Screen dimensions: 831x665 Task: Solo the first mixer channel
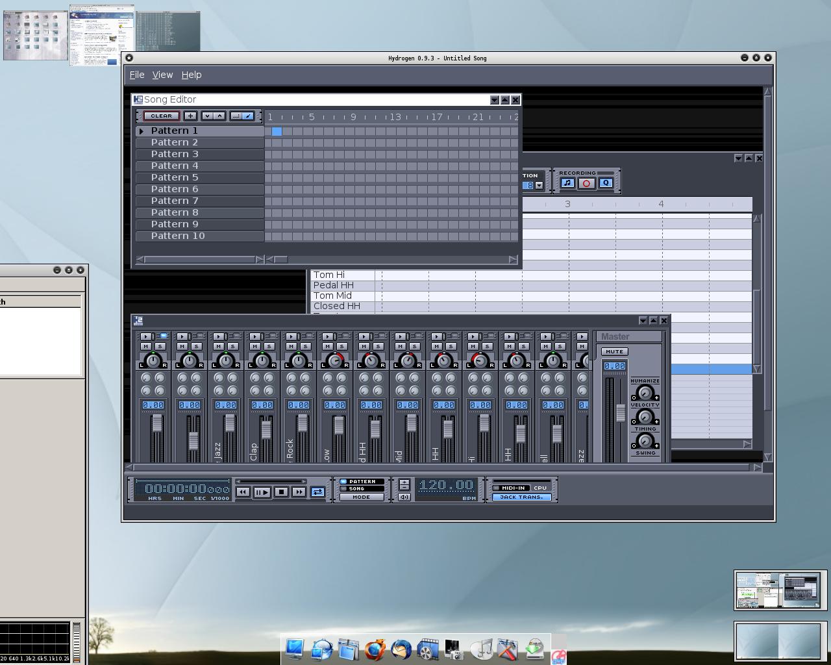(160, 346)
